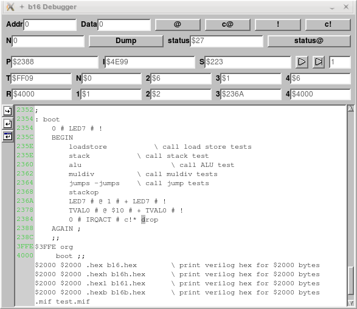
Task: Focus the Data input field
Action: click(x=124, y=24)
